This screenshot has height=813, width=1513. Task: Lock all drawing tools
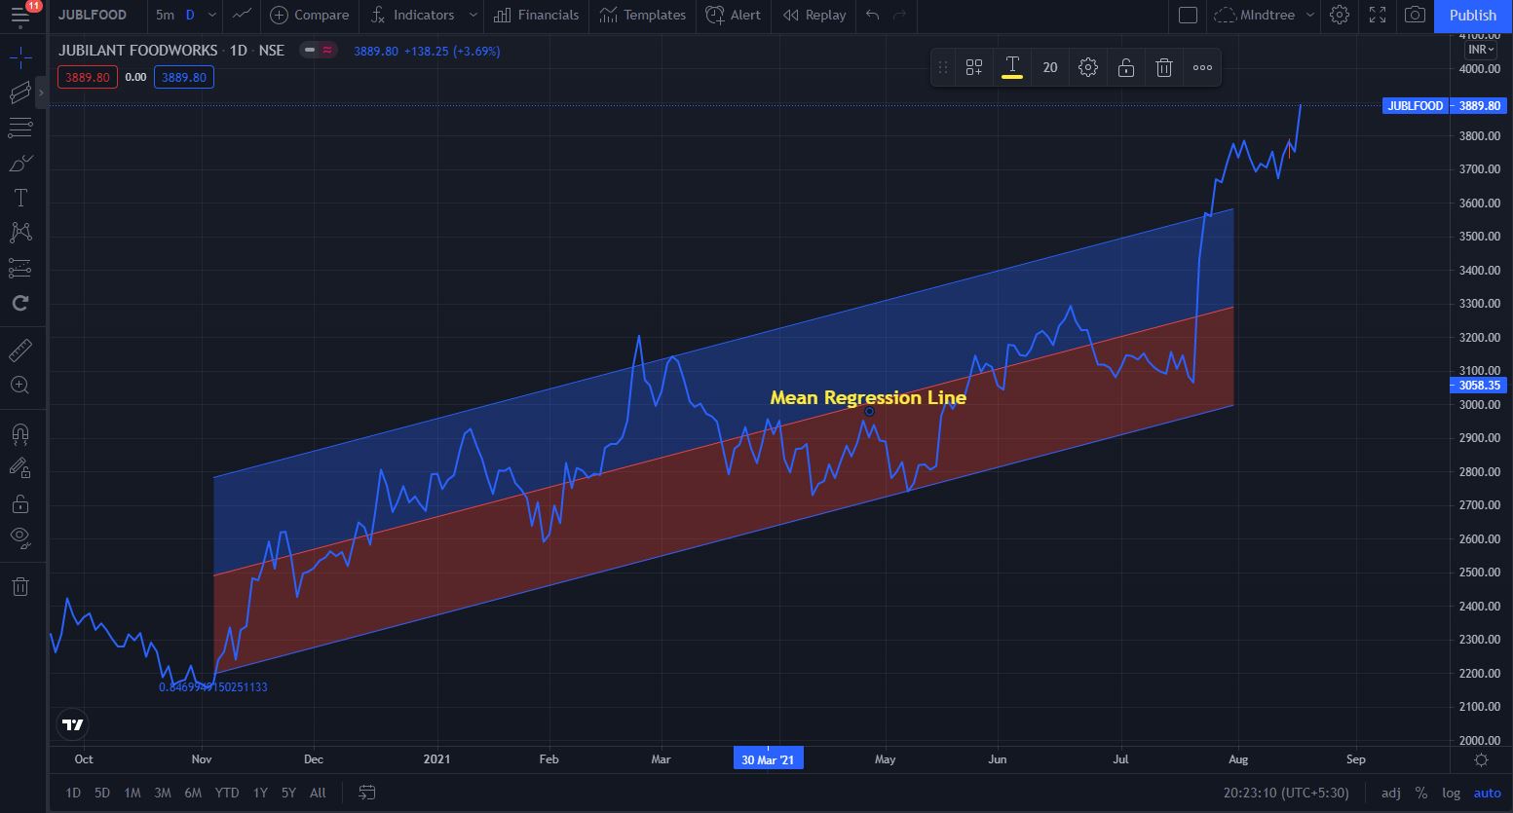coord(20,503)
